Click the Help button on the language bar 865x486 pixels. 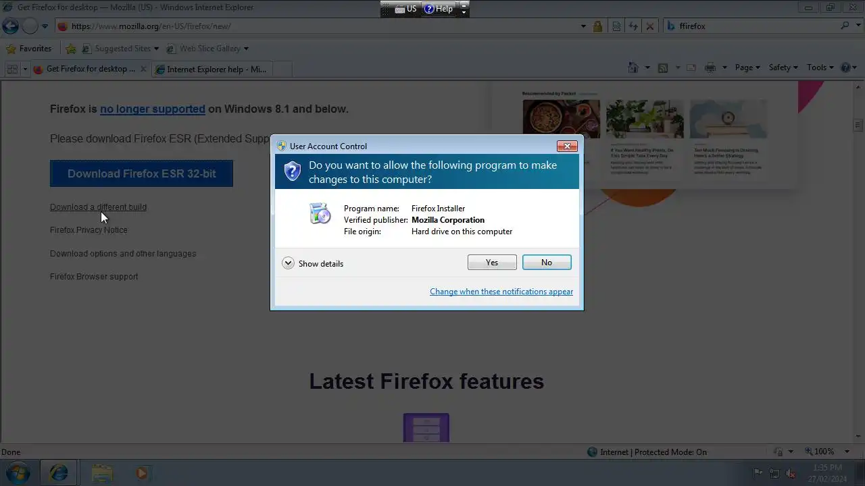tap(439, 9)
